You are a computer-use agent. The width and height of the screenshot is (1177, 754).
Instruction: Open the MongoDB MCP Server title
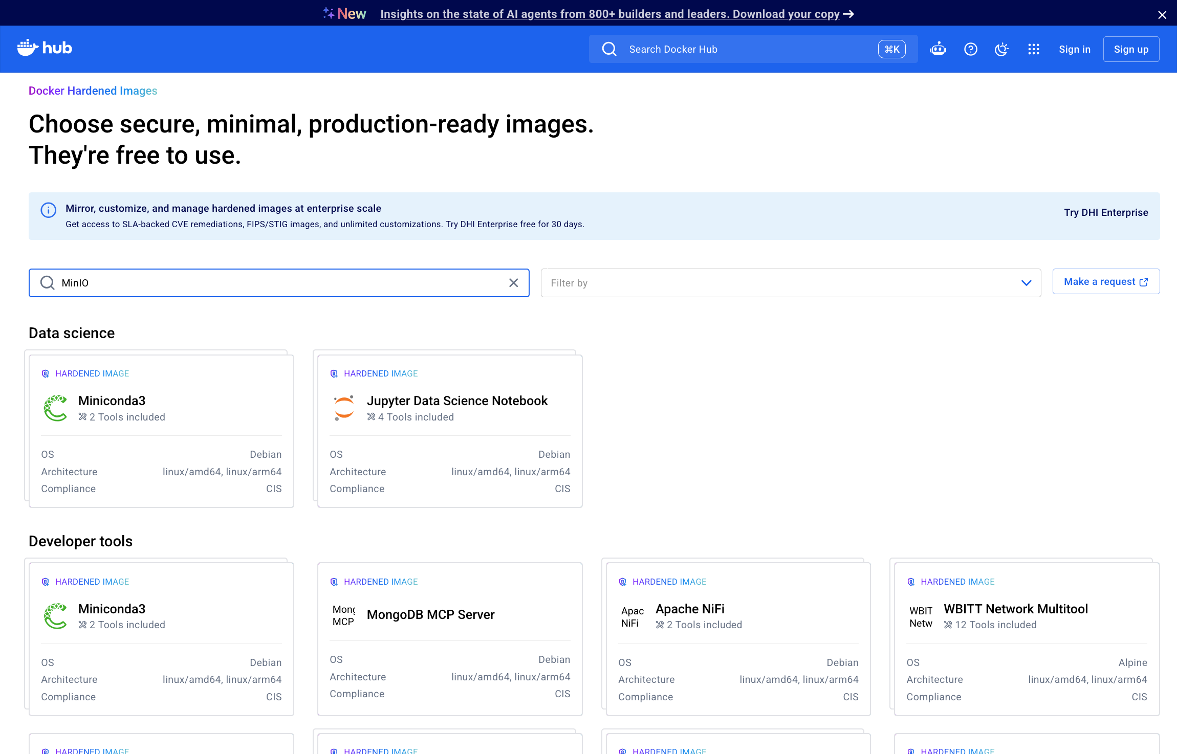431,614
